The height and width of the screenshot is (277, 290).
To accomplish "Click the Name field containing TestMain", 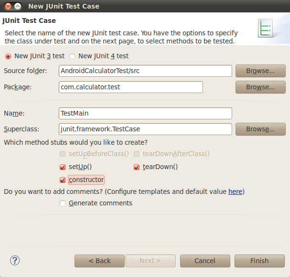I will pyautogui.click(x=145, y=113).
